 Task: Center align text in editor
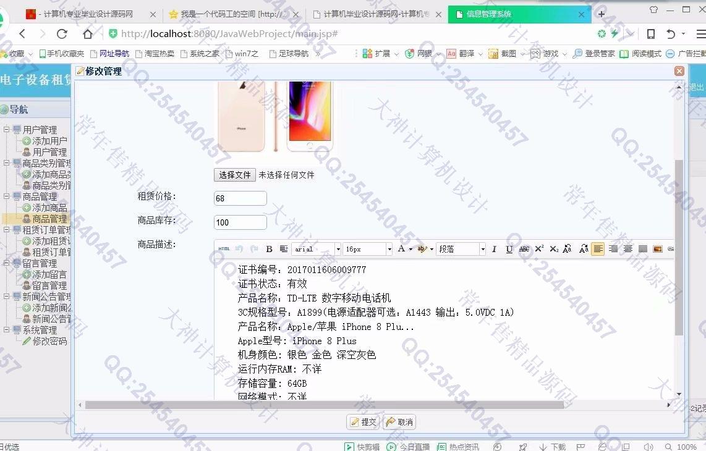(x=627, y=249)
